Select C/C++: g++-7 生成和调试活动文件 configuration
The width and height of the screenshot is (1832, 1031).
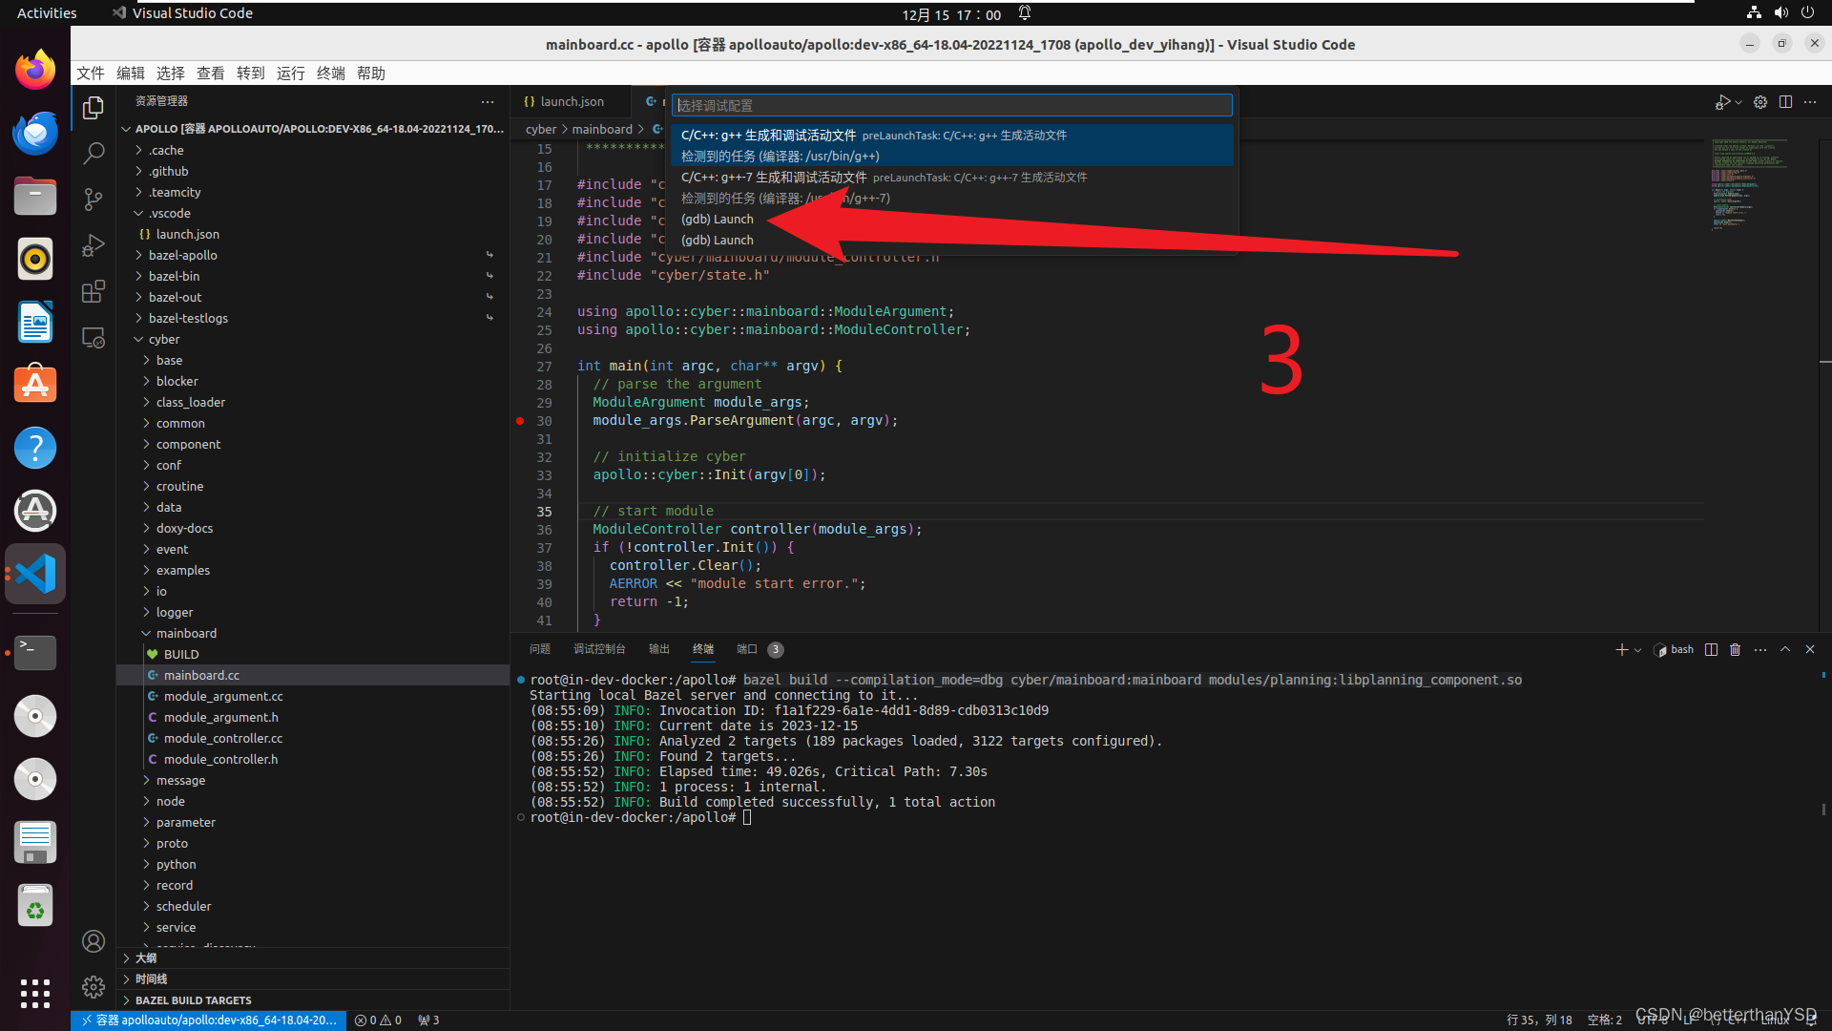(x=951, y=187)
